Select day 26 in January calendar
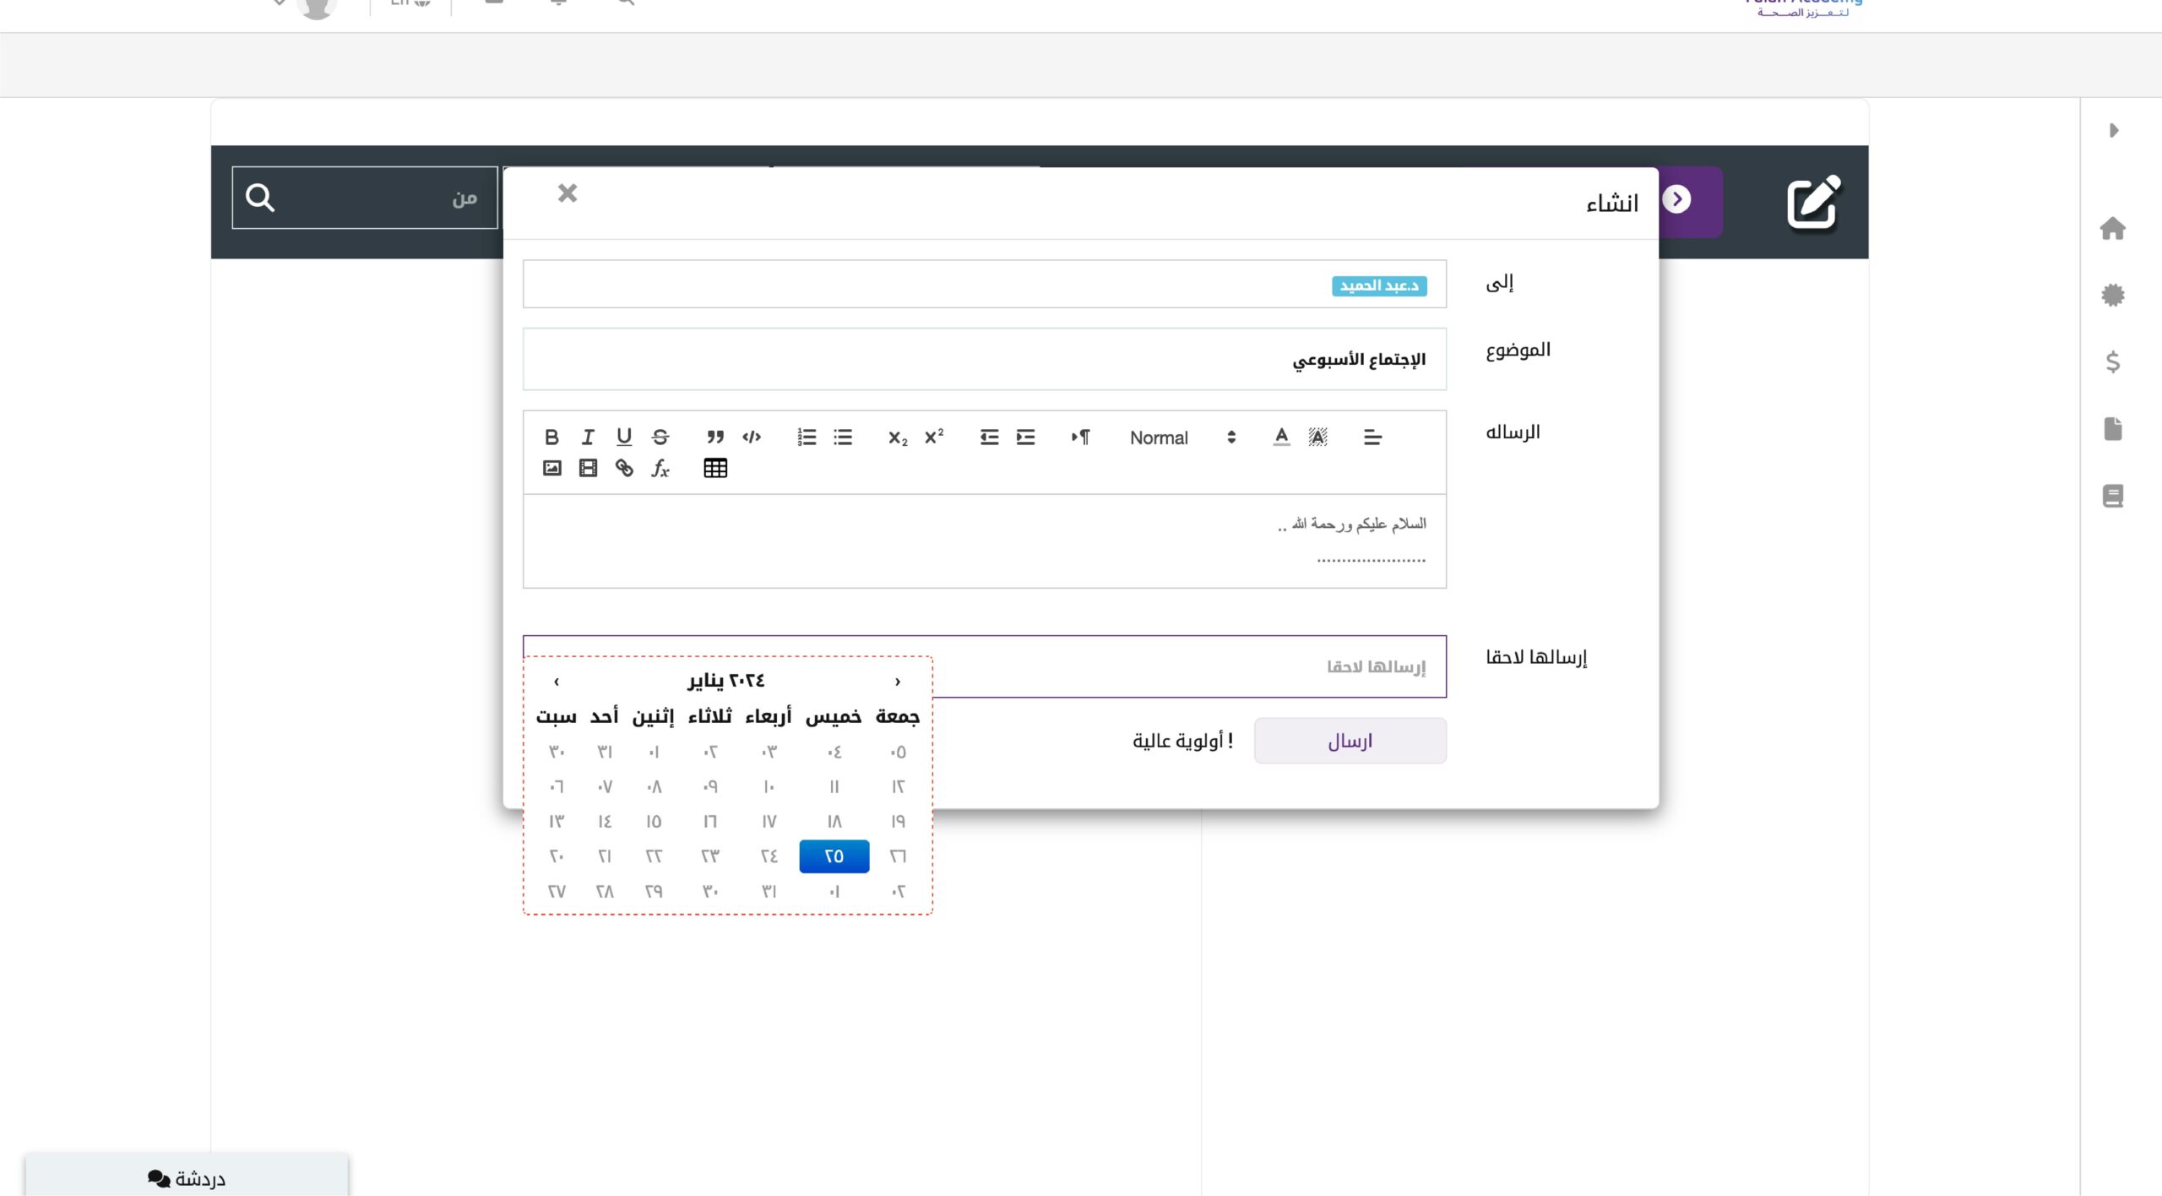This screenshot has width=2162, height=1196. click(x=898, y=856)
